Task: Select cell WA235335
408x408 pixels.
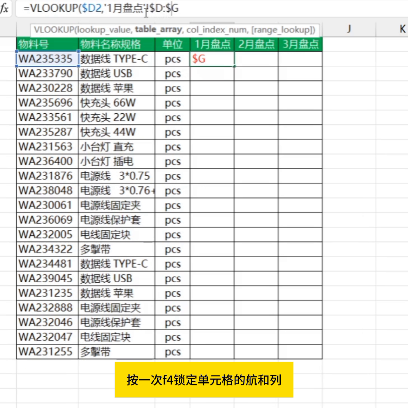Action: point(47,59)
